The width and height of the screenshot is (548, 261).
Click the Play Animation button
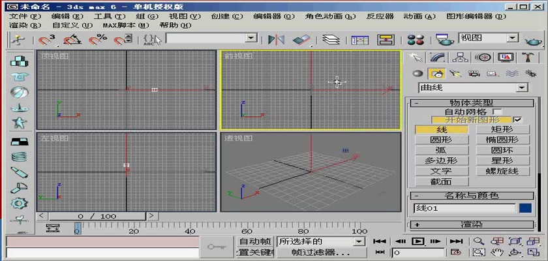pyautogui.click(x=418, y=241)
